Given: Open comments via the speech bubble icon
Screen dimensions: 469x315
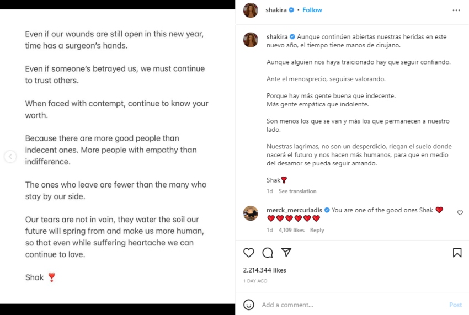Looking at the screenshot, I should [x=268, y=253].
